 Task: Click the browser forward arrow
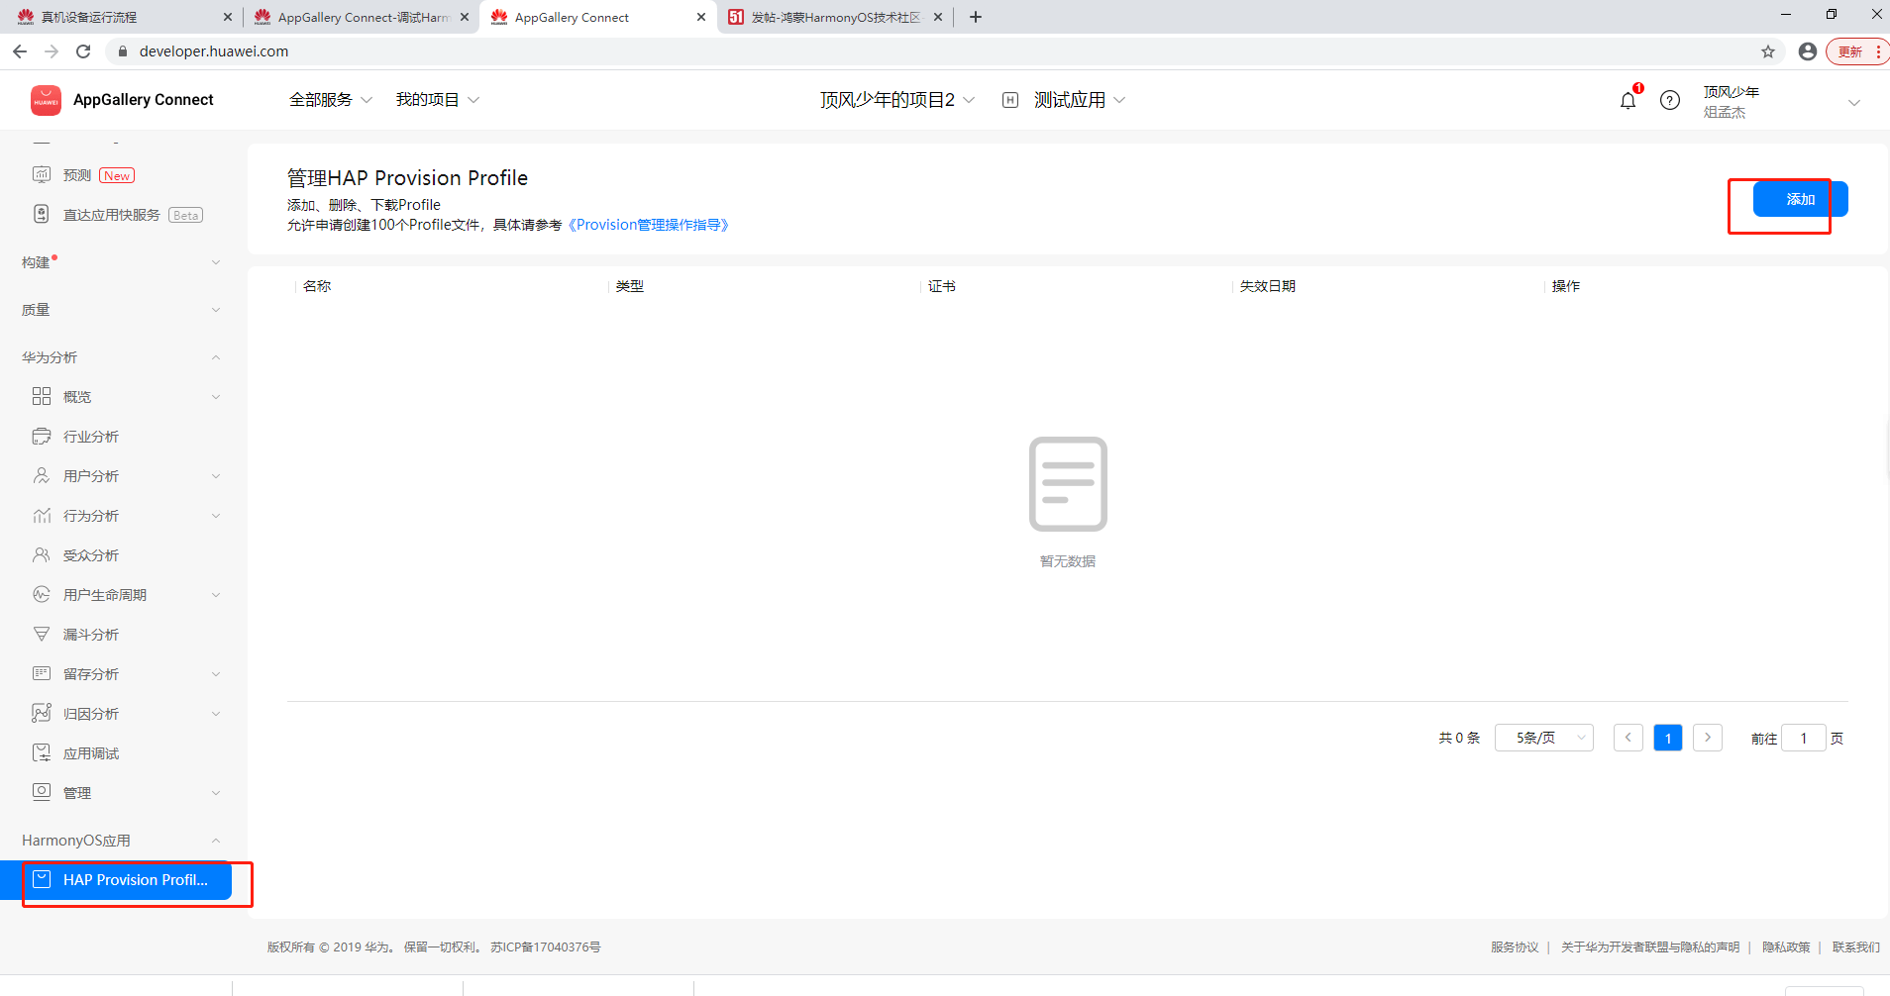[52, 51]
